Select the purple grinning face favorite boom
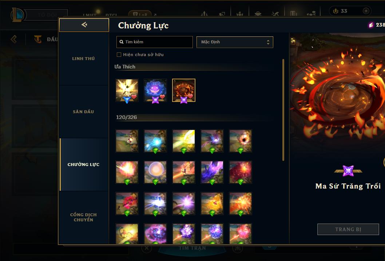 [x=155, y=90]
